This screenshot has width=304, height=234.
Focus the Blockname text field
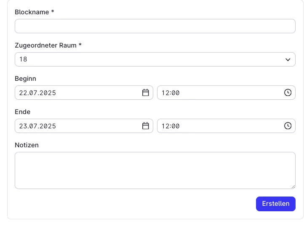155,26
